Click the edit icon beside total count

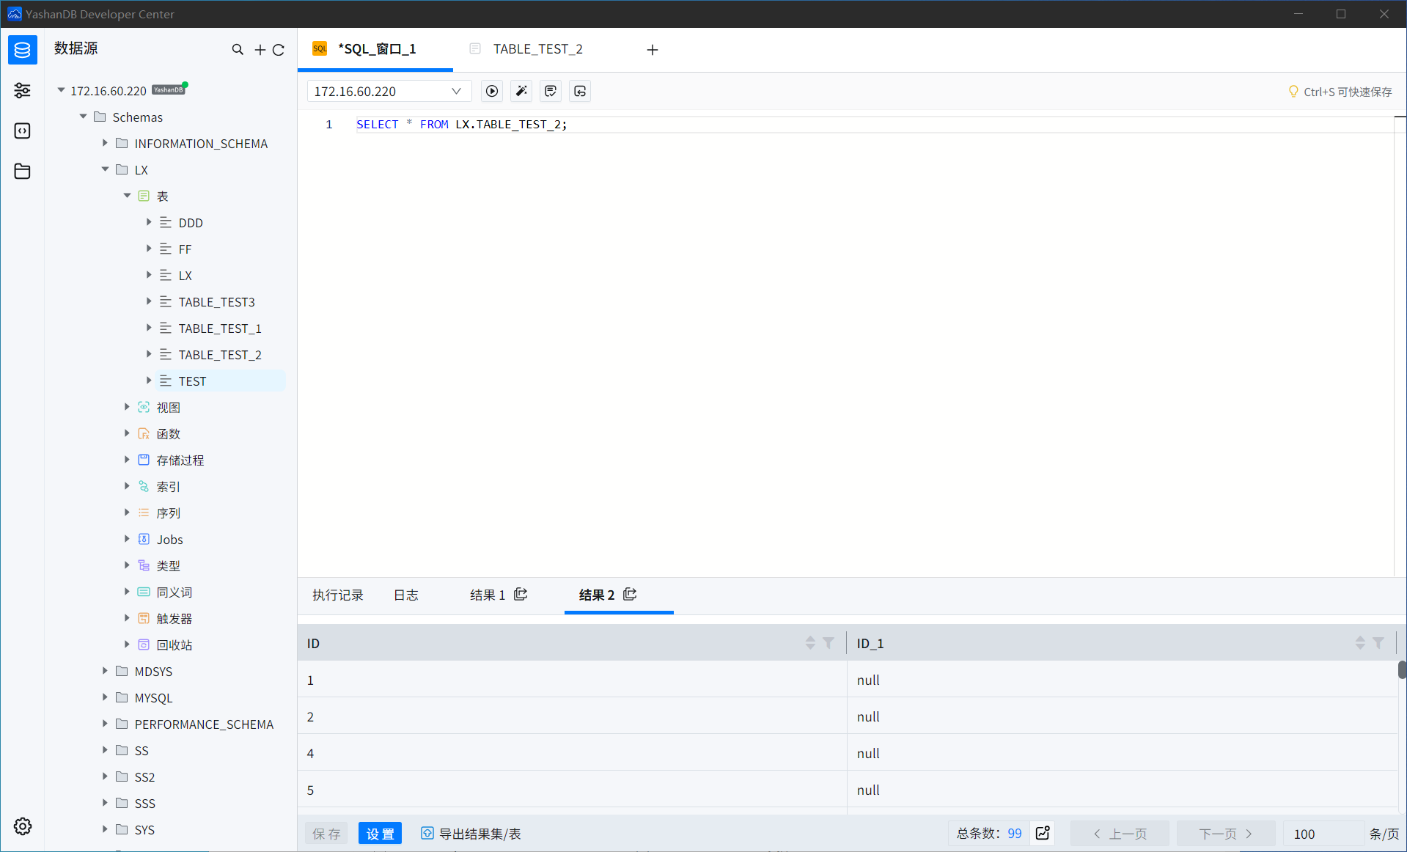[x=1043, y=833]
